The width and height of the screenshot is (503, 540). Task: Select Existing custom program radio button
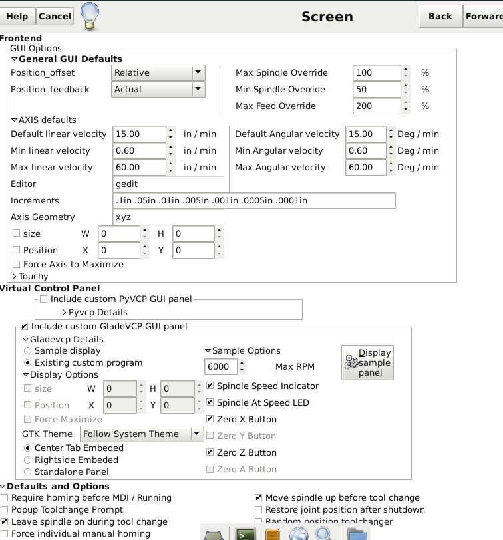coord(27,362)
